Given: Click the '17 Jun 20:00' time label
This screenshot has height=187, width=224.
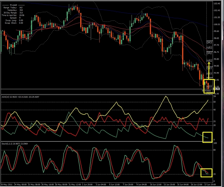Looking at the screenshot, I should pos(210,184).
